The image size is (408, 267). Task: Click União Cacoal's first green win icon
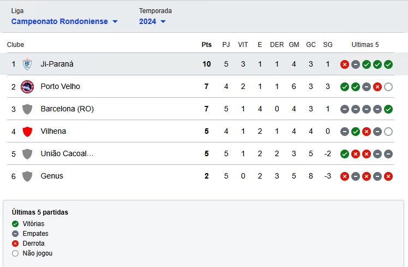point(345,154)
